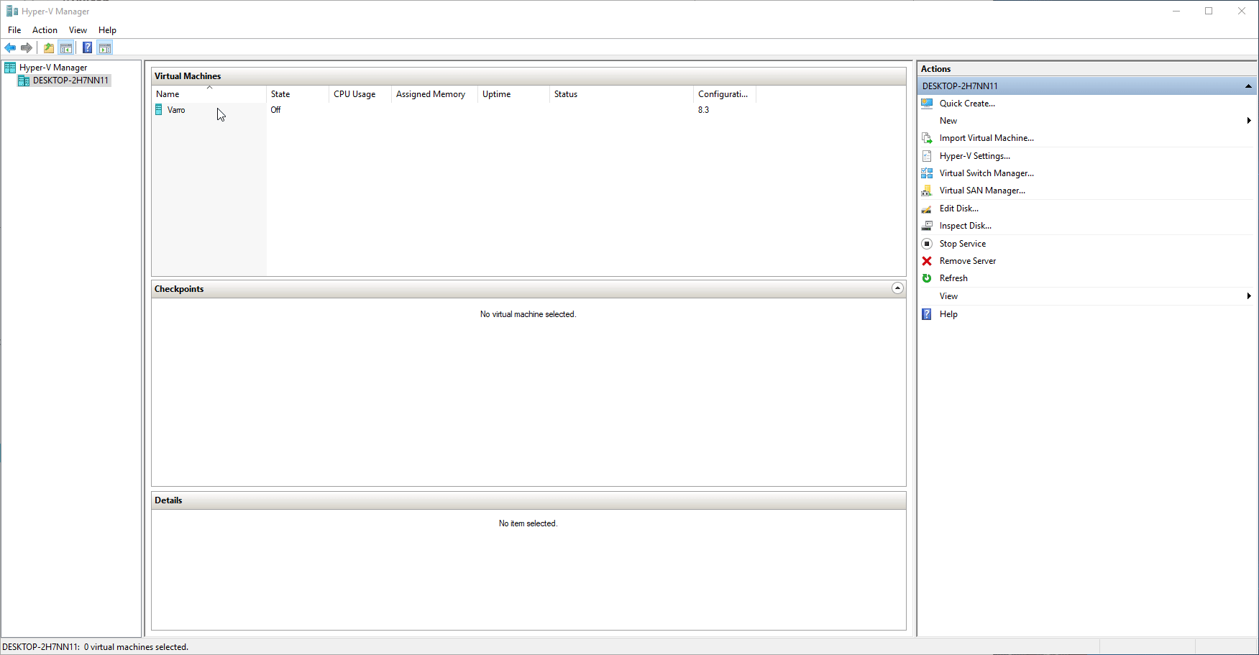Select the Hyper-V Manager root tree node
Viewport: 1259px width, 655px height.
point(53,68)
